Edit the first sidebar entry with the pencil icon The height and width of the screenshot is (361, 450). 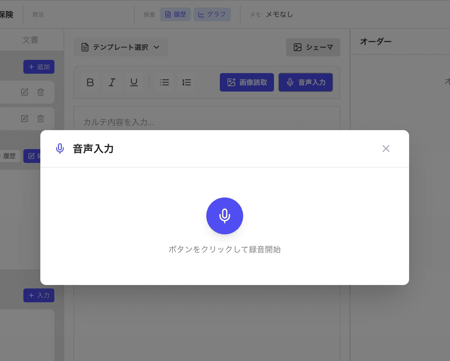pos(24,92)
